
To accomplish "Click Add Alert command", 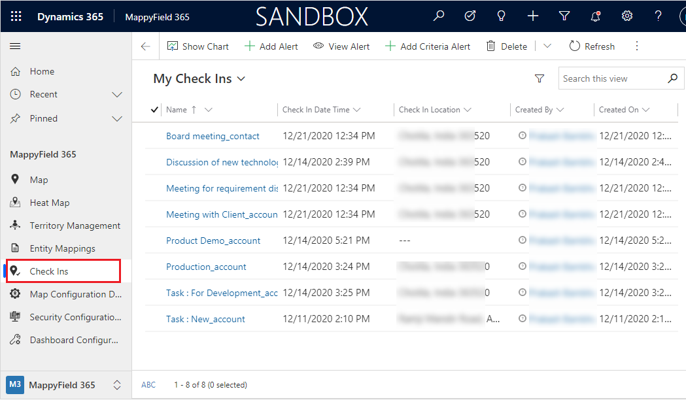I will 271,46.
